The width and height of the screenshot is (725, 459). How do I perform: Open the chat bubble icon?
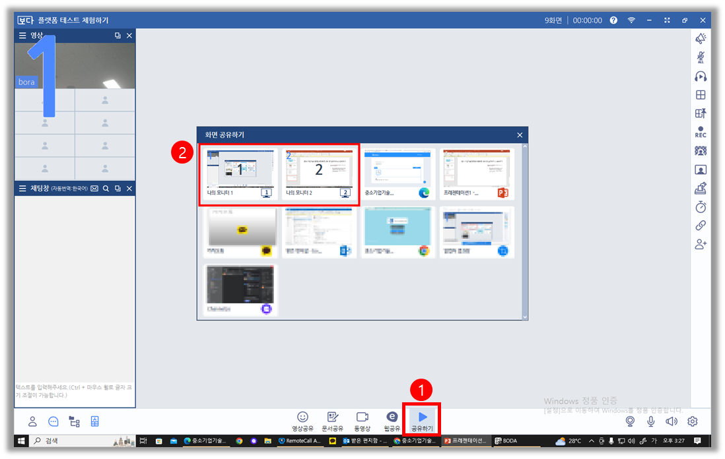click(53, 421)
